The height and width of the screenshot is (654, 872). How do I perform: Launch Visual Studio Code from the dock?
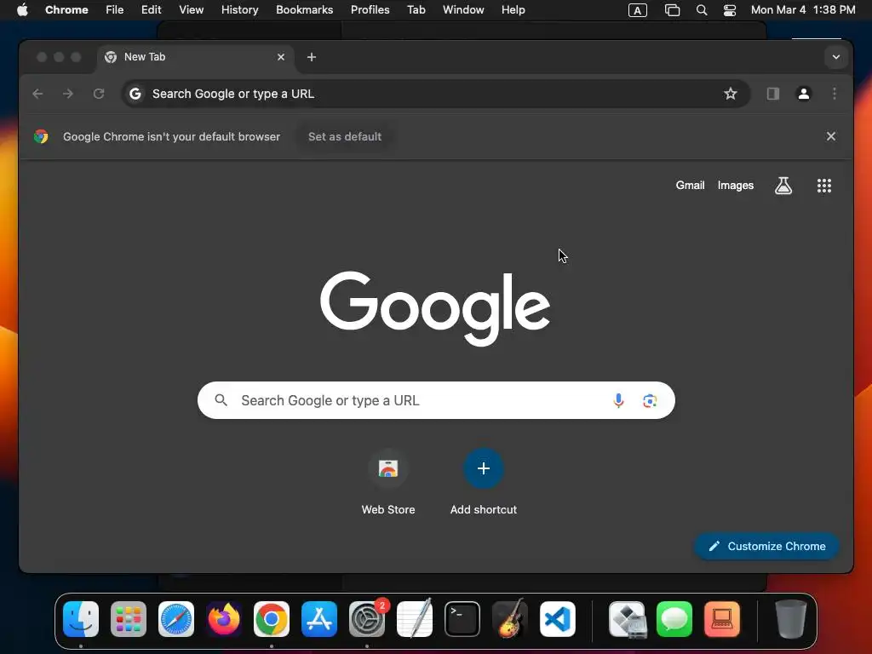(558, 619)
